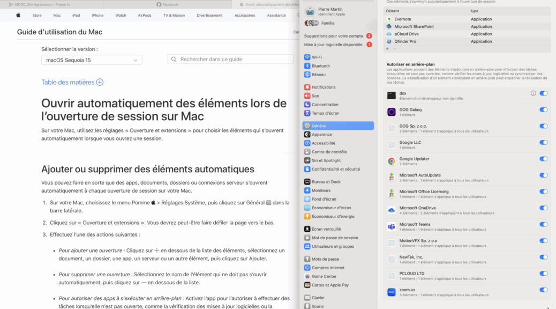Switch to Facebook browser tab
556x309 pixels.
pos(167,4)
